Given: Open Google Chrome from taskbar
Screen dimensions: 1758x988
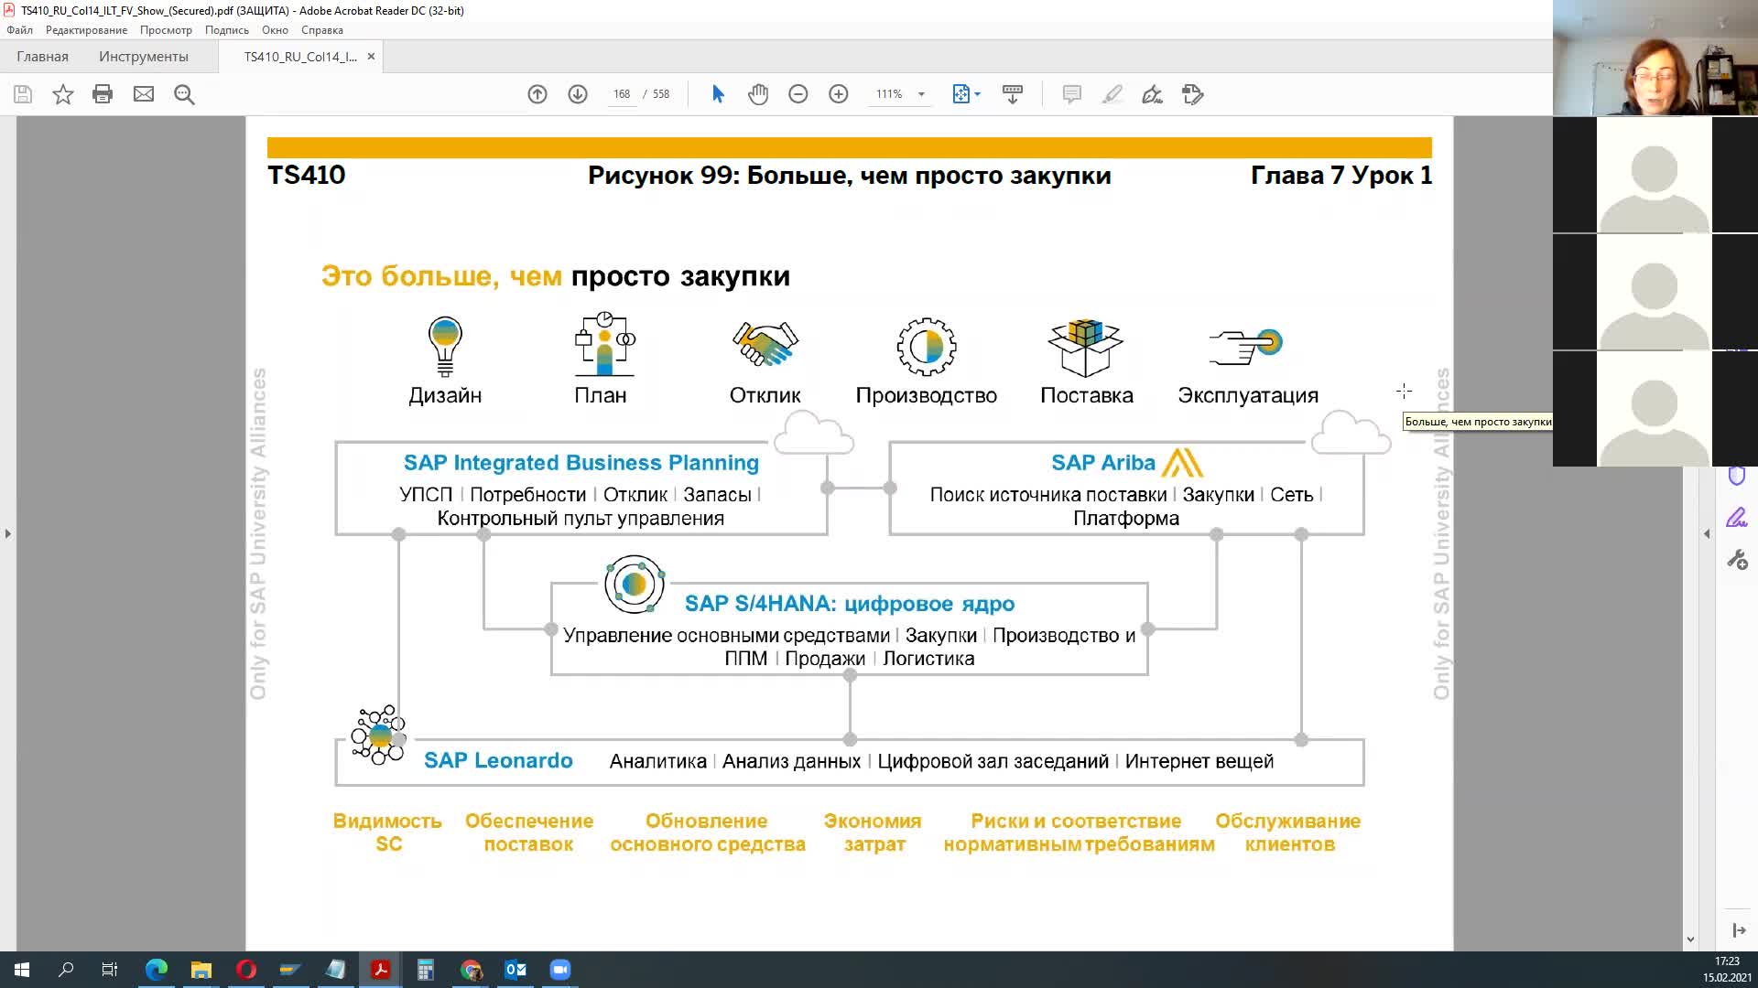Looking at the screenshot, I should coord(471,970).
